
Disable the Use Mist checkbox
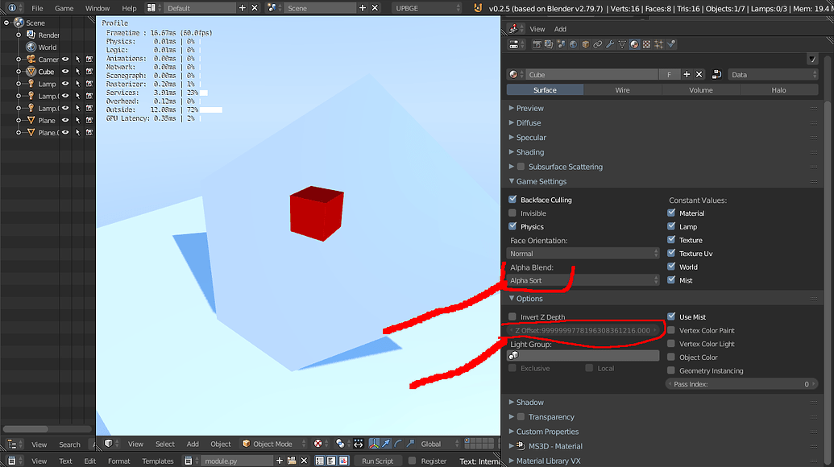(x=671, y=316)
